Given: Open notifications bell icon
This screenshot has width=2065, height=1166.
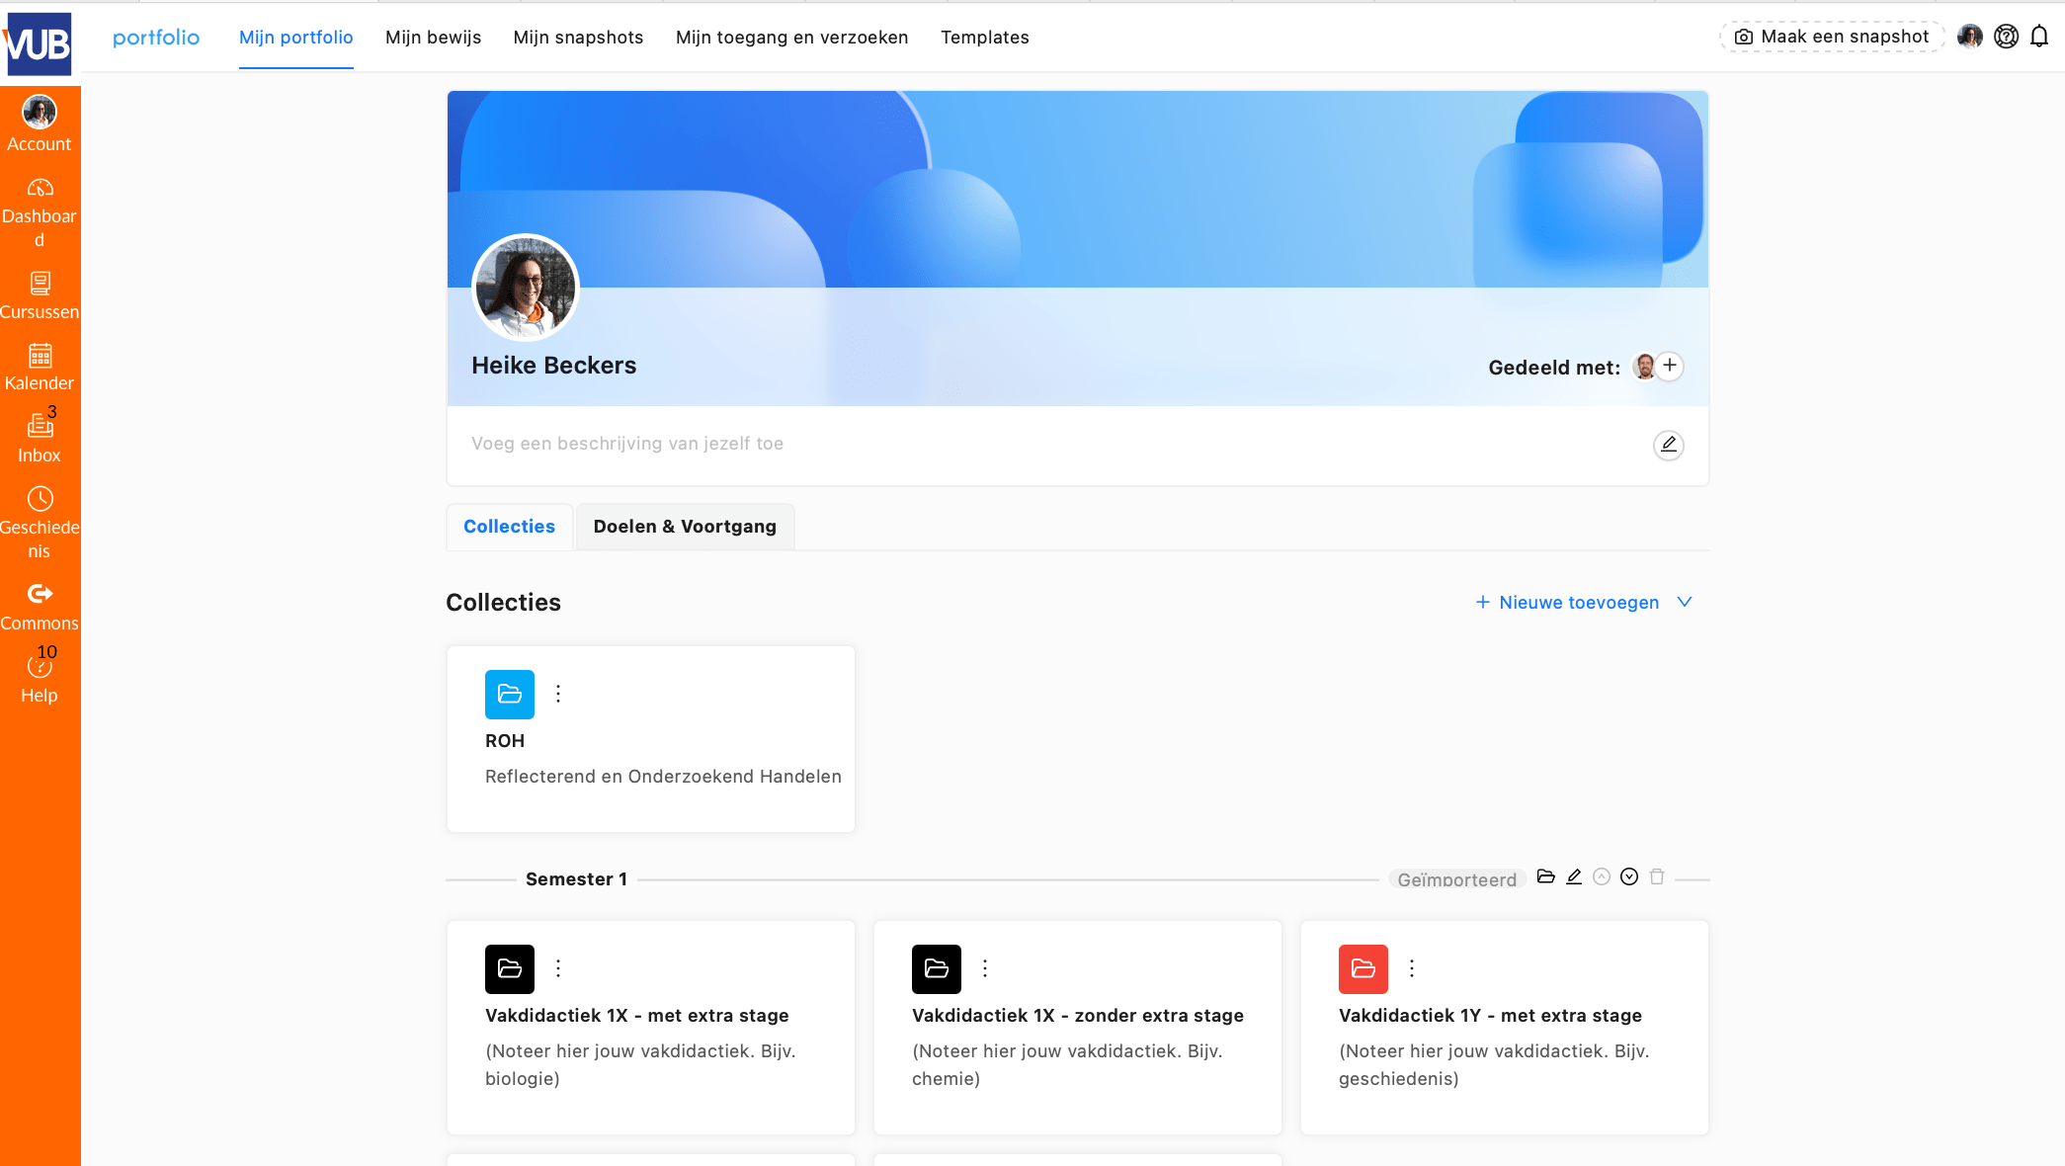Looking at the screenshot, I should click(2039, 37).
